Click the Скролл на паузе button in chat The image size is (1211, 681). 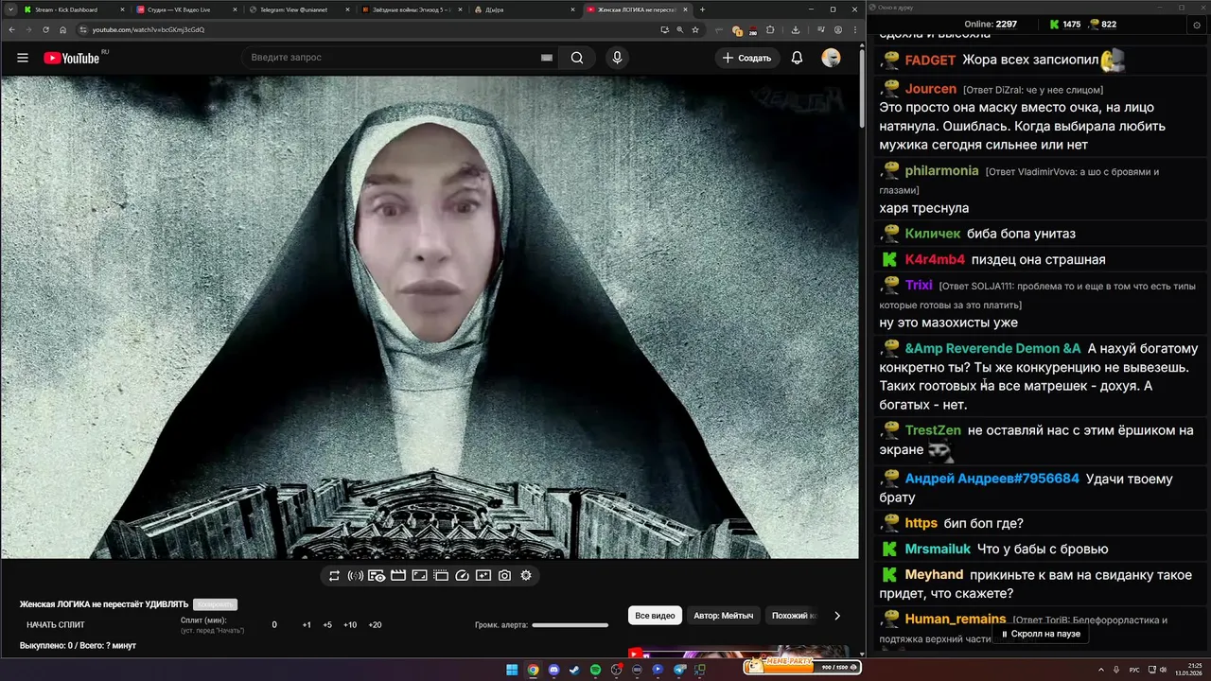[x=1040, y=634]
